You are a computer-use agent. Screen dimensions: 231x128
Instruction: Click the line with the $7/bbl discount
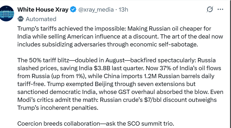click(x=117, y=100)
